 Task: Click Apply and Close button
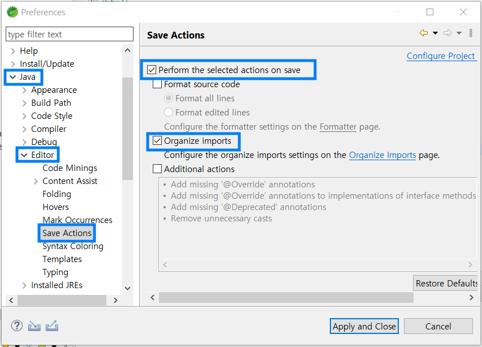(x=364, y=326)
